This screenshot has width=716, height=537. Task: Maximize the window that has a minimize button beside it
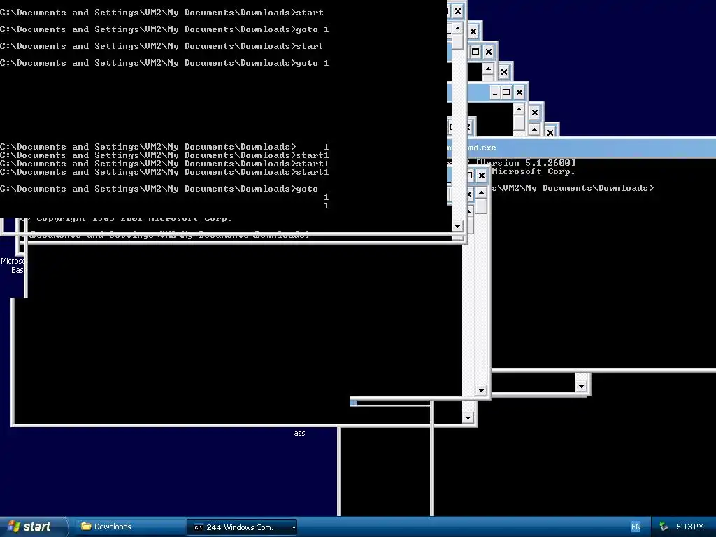506,93
